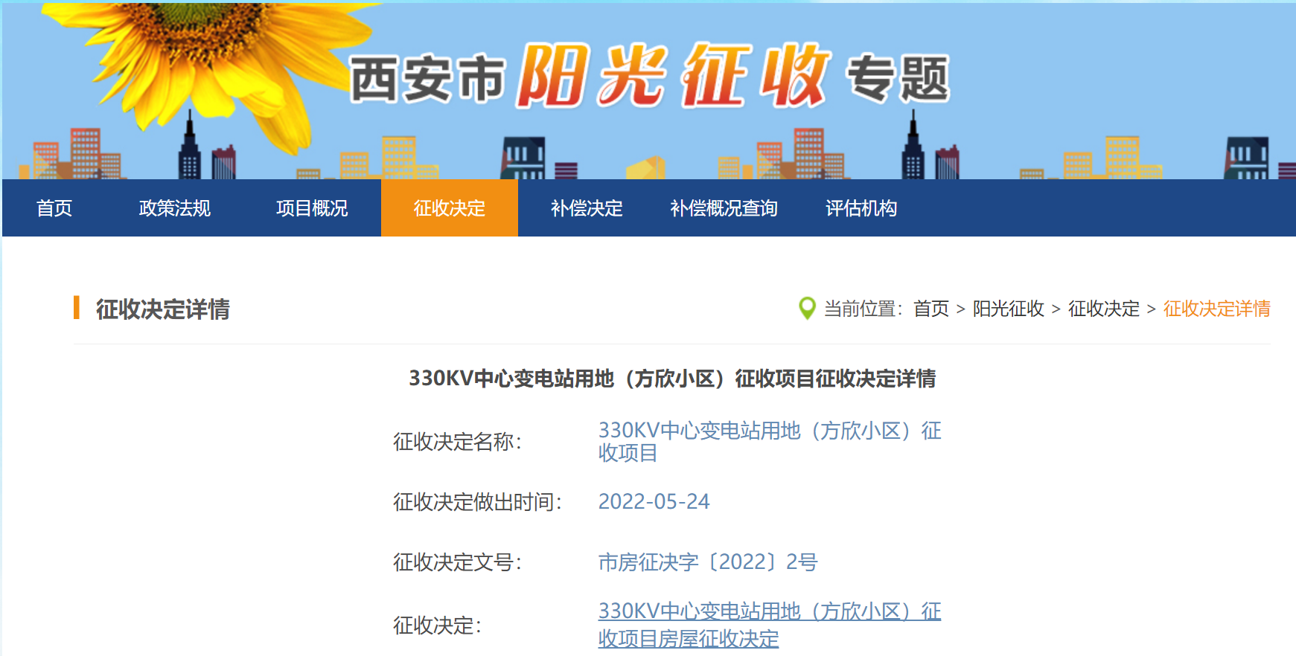1296x656 pixels.
Task: Click the green location pin icon
Action: pyautogui.click(x=806, y=308)
